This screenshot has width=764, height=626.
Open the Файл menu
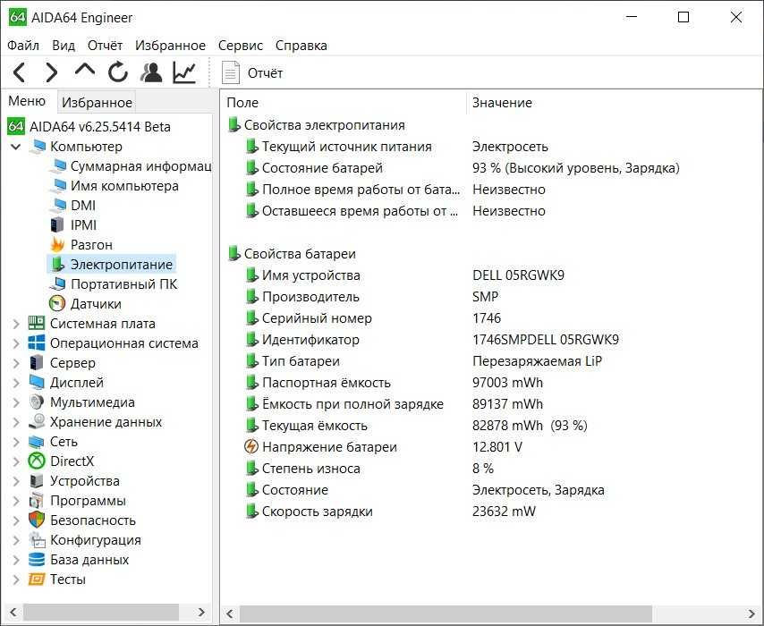coord(23,46)
